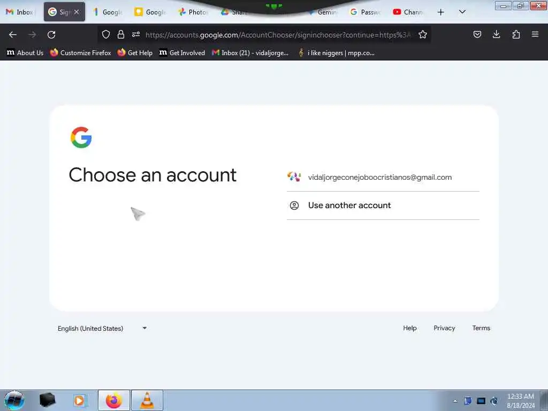
Task: Open the Extensions puzzle icon
Action: (516, 34)
